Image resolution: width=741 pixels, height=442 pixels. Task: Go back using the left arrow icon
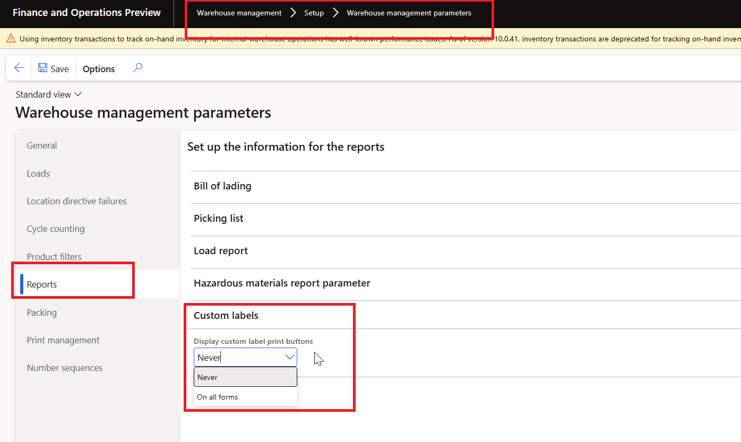coord(19,68)
